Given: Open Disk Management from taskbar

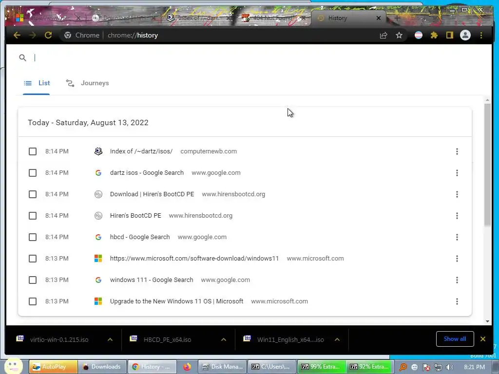Looking at the screenshot, I should pos(223,367).
